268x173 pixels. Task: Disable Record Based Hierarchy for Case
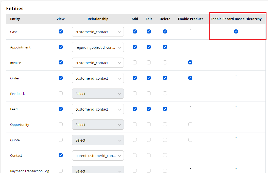pyautogui.click(x=236, y=31)
